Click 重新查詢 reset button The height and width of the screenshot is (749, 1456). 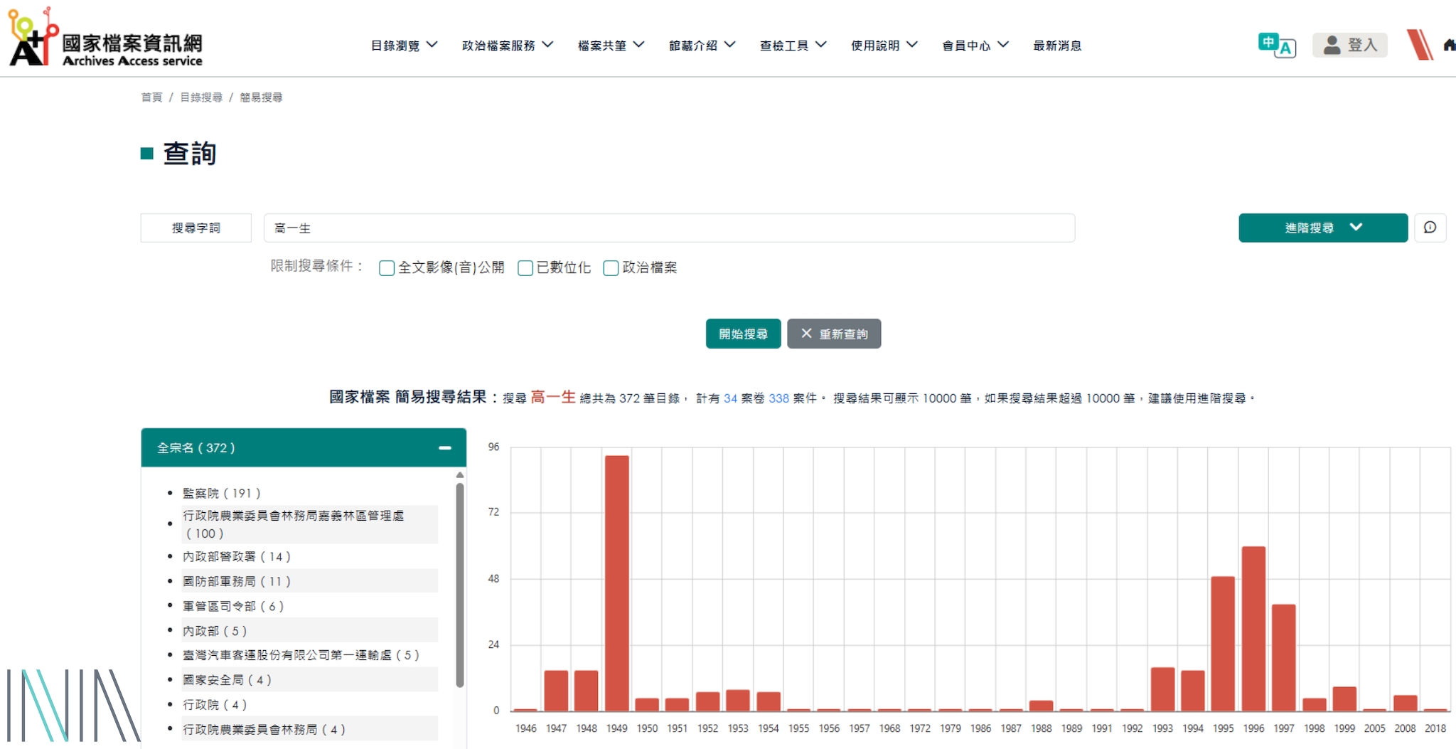(x=834, y=334)
